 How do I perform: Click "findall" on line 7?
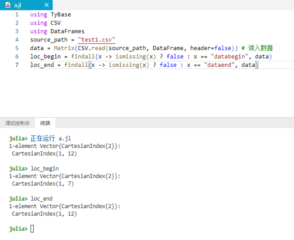coord(76,65)
